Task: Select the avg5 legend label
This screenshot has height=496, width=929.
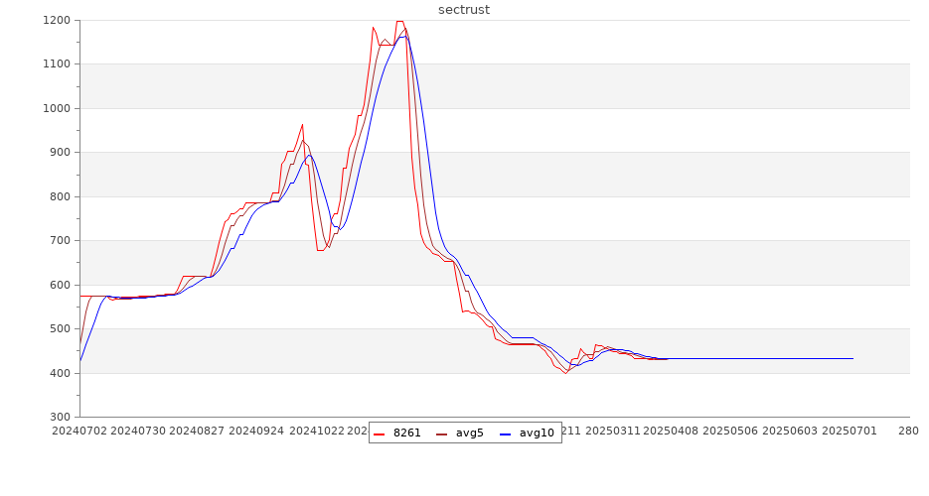Action: tap(469, 433)
